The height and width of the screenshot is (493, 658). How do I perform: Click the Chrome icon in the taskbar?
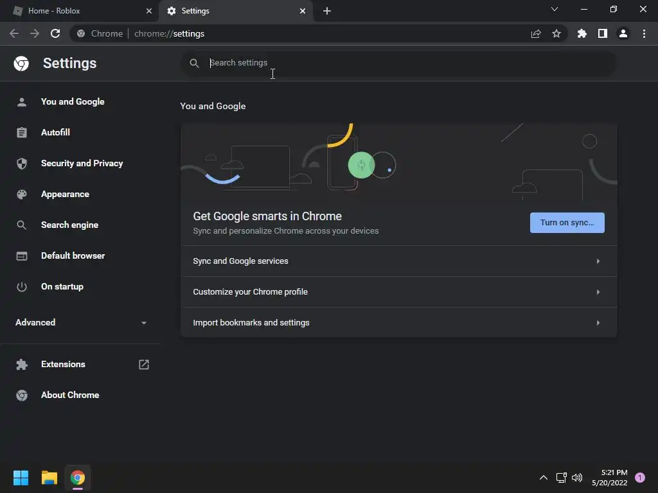click(x=78, y=478)
